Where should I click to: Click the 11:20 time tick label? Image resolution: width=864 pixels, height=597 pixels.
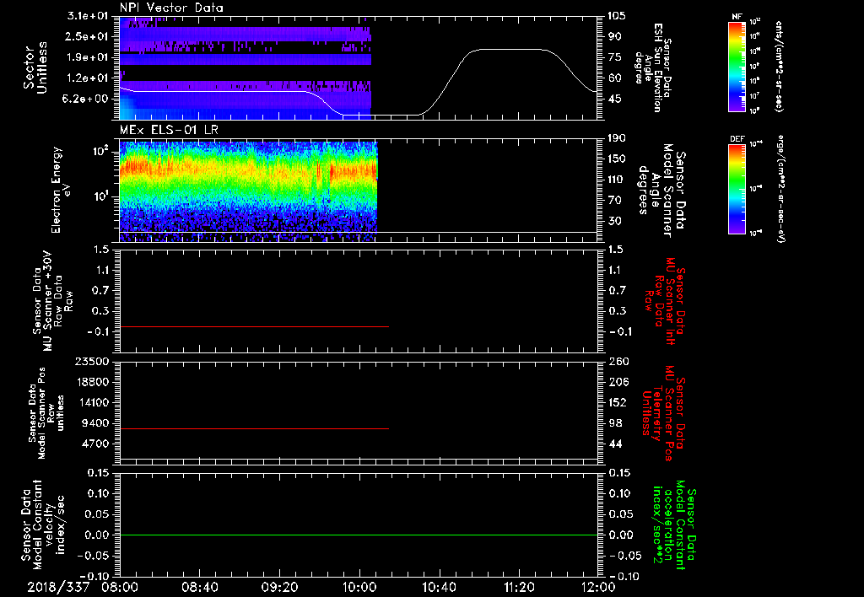pyautogui.click(x=519, y=587)
